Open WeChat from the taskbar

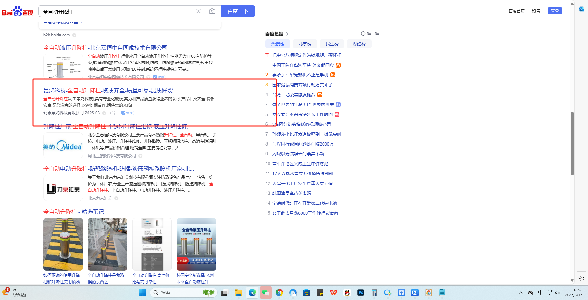point(265,293)
